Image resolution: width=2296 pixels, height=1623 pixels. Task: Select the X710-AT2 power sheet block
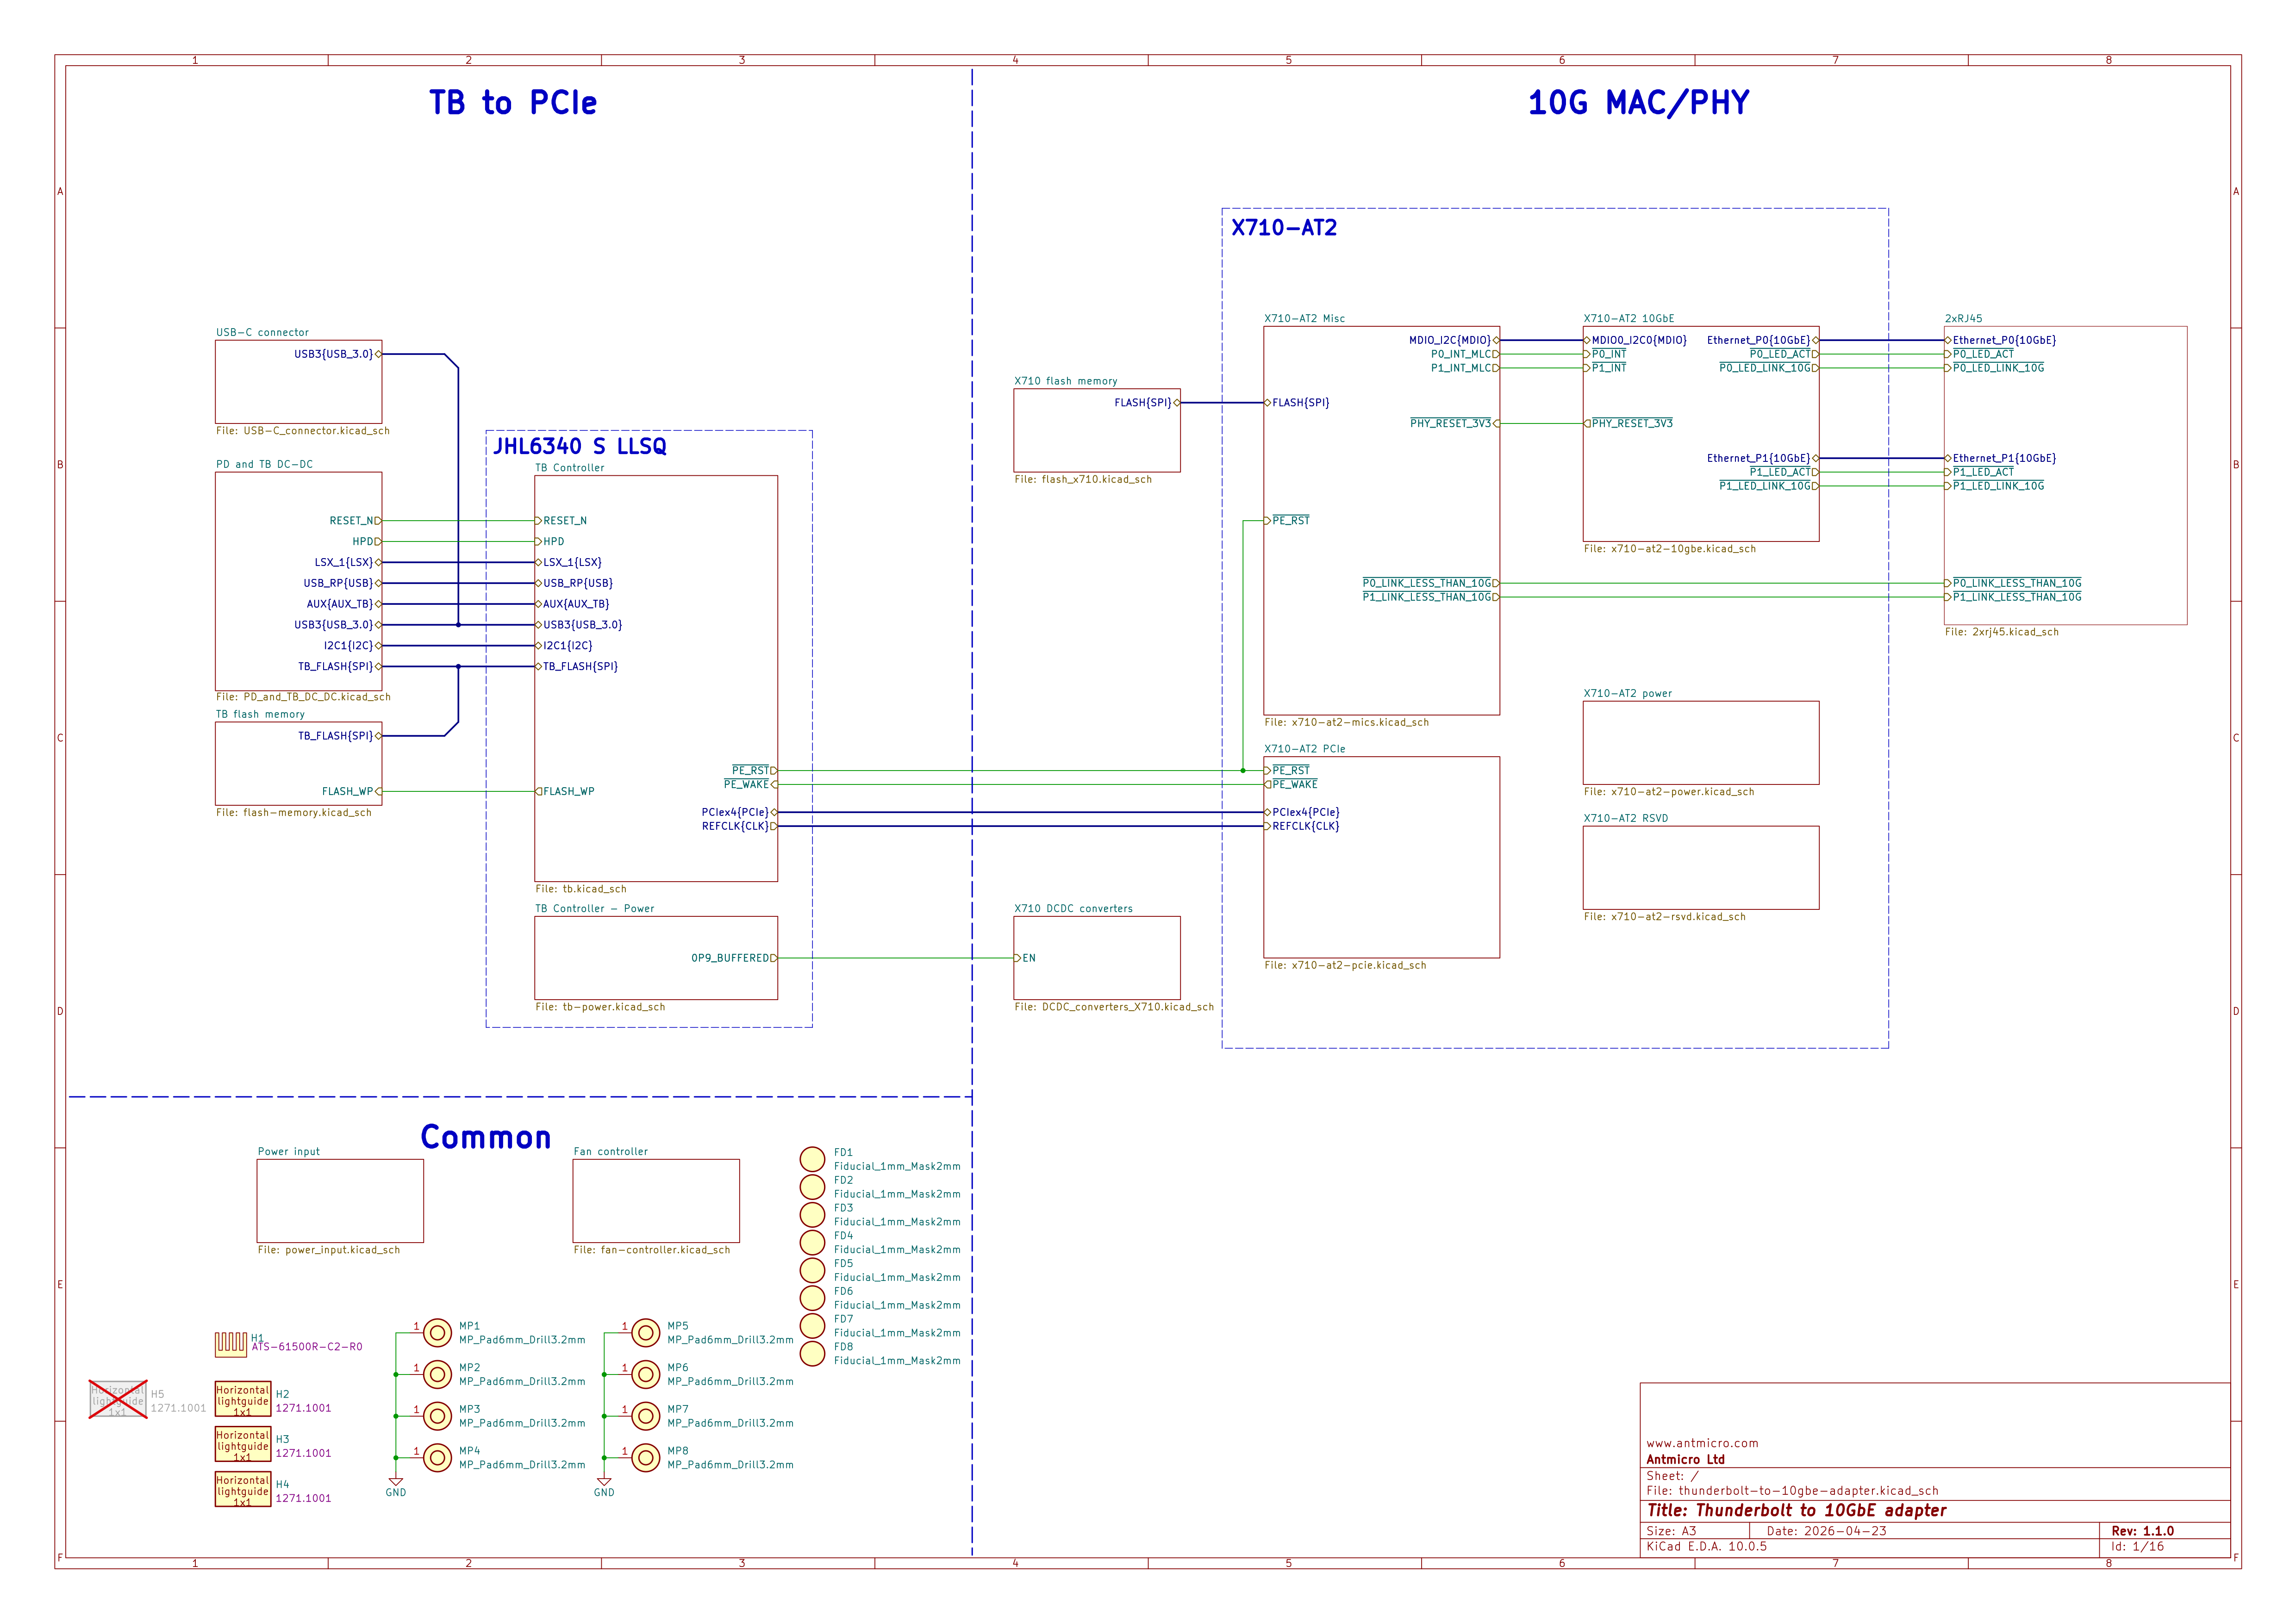click(x=1701, y=743)
